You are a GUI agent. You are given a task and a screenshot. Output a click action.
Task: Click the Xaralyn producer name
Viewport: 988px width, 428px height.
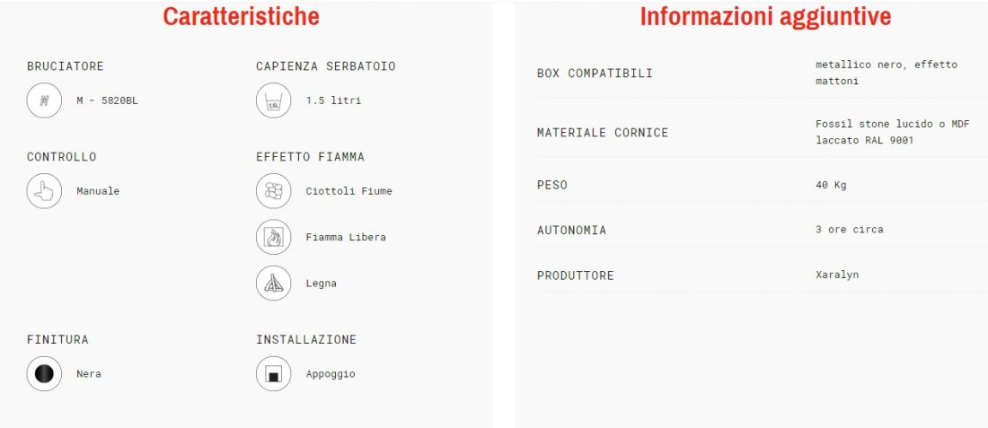(x=837, y=275)
